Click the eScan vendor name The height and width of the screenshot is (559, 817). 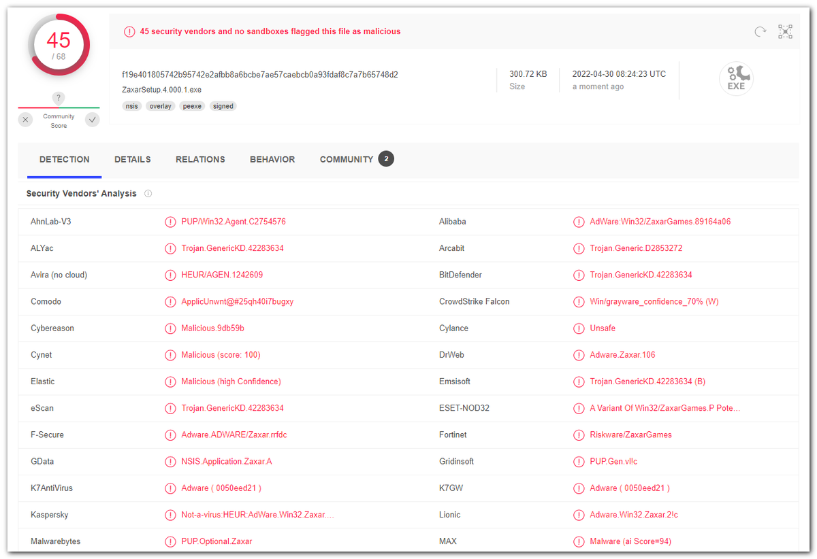[x=42, y=408]
